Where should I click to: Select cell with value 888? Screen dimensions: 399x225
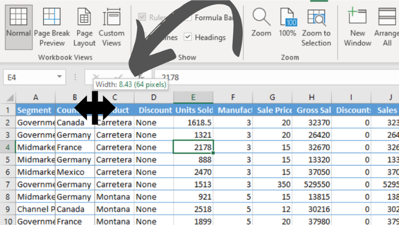pos(193,159)
